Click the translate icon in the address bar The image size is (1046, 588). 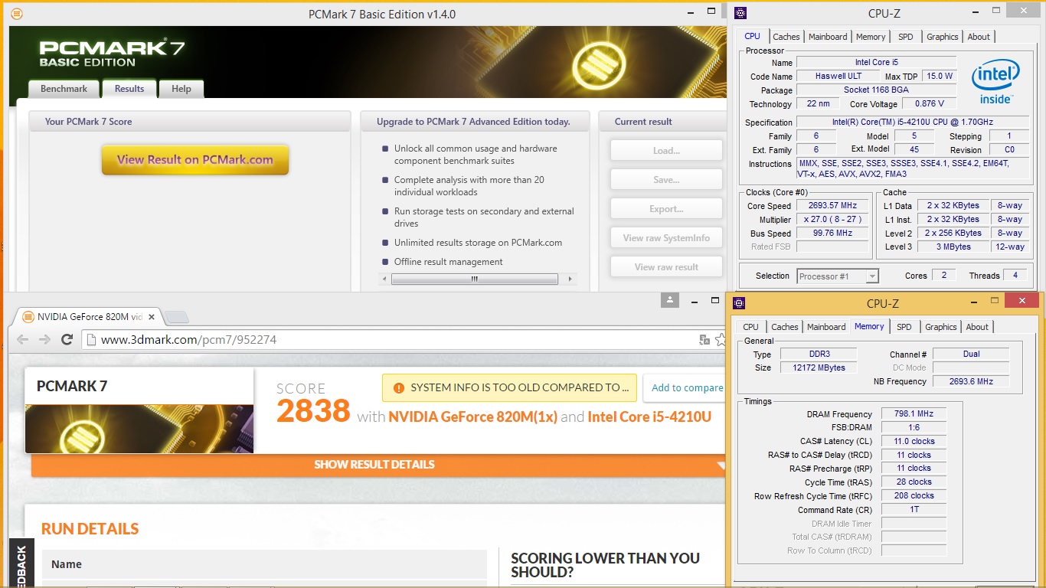click(704, 340)
